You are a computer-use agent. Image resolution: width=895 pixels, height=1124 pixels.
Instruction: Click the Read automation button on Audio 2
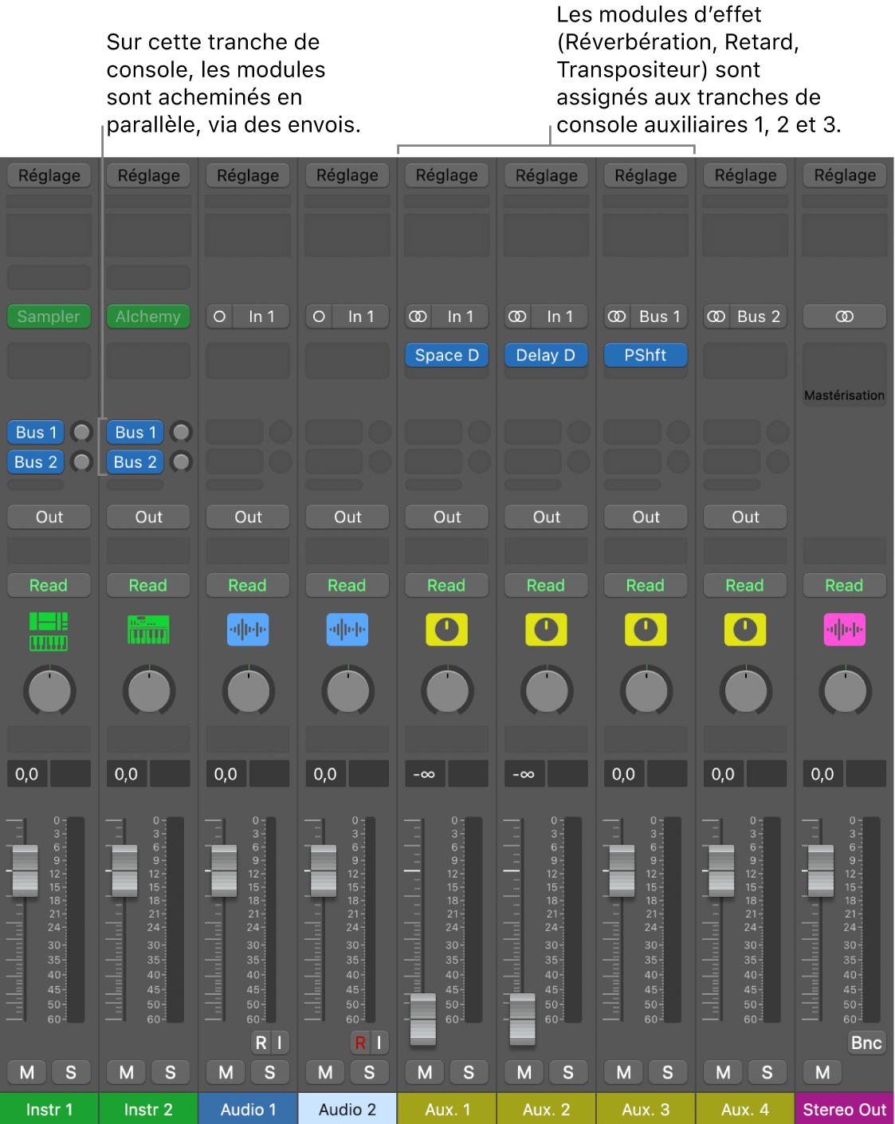click(347, 585)
